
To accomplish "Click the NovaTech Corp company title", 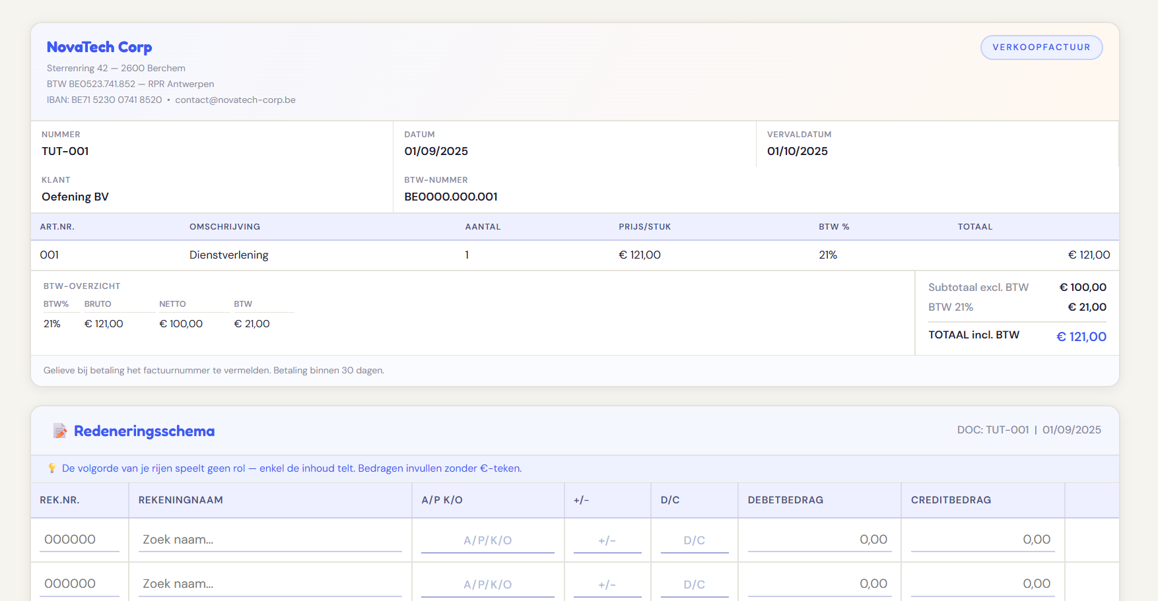I will point(99,47).
